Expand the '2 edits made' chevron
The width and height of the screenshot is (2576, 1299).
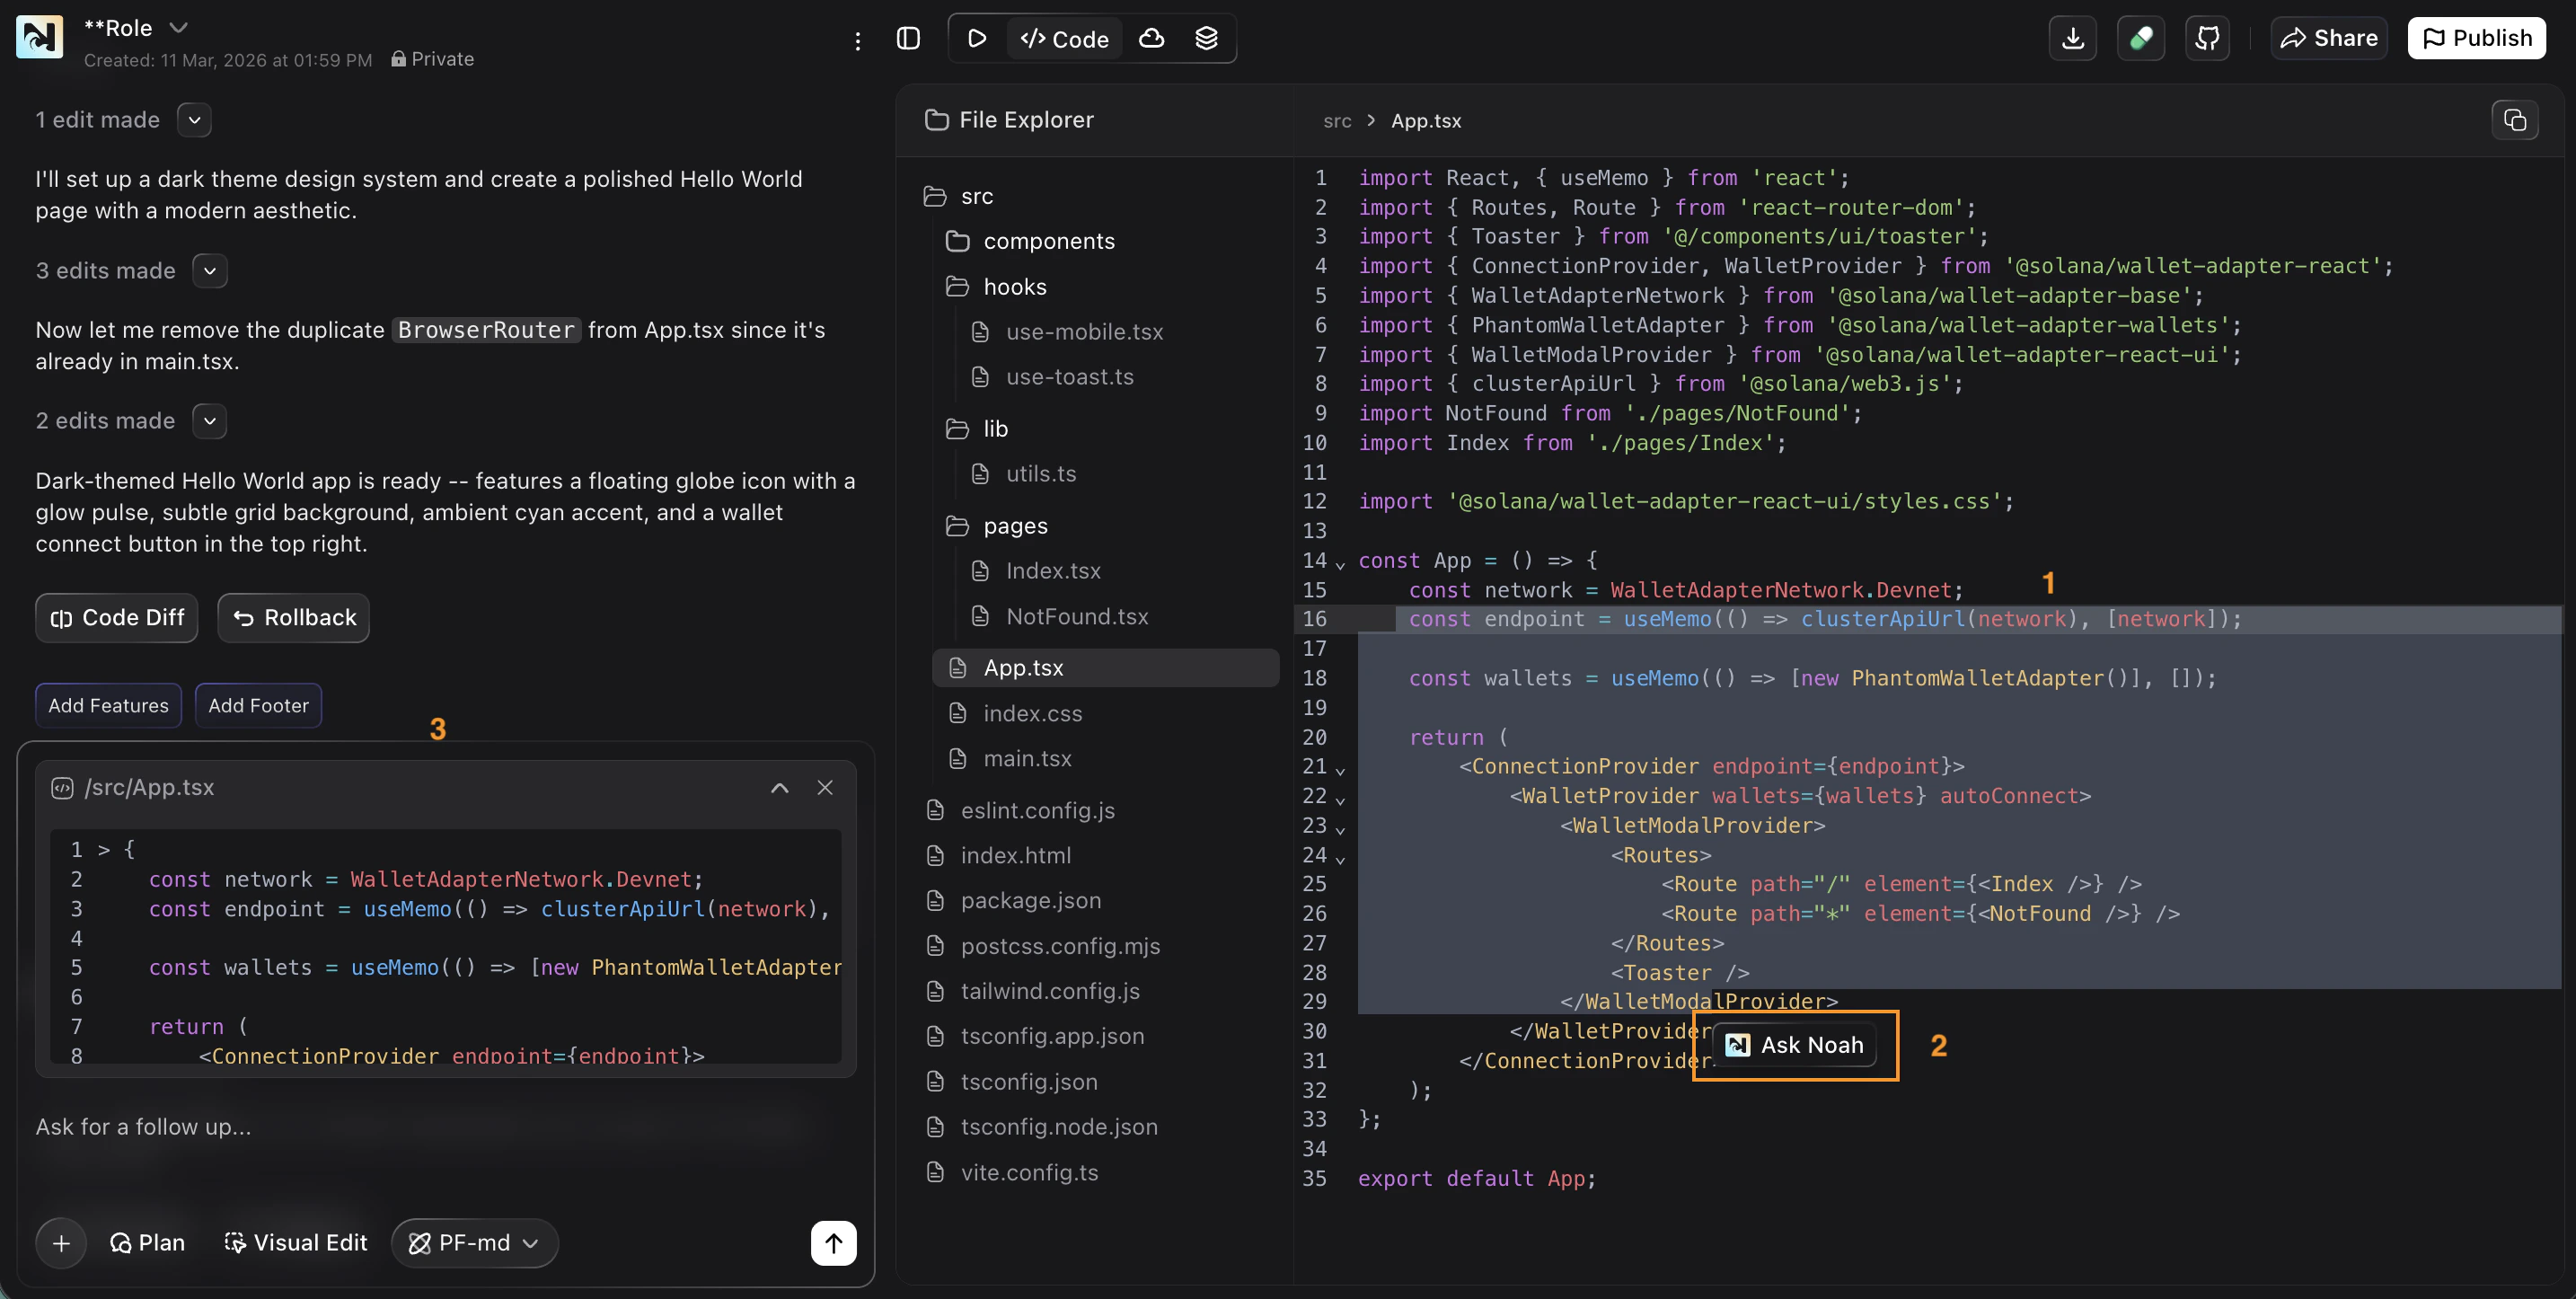click(x=209, y=421)
